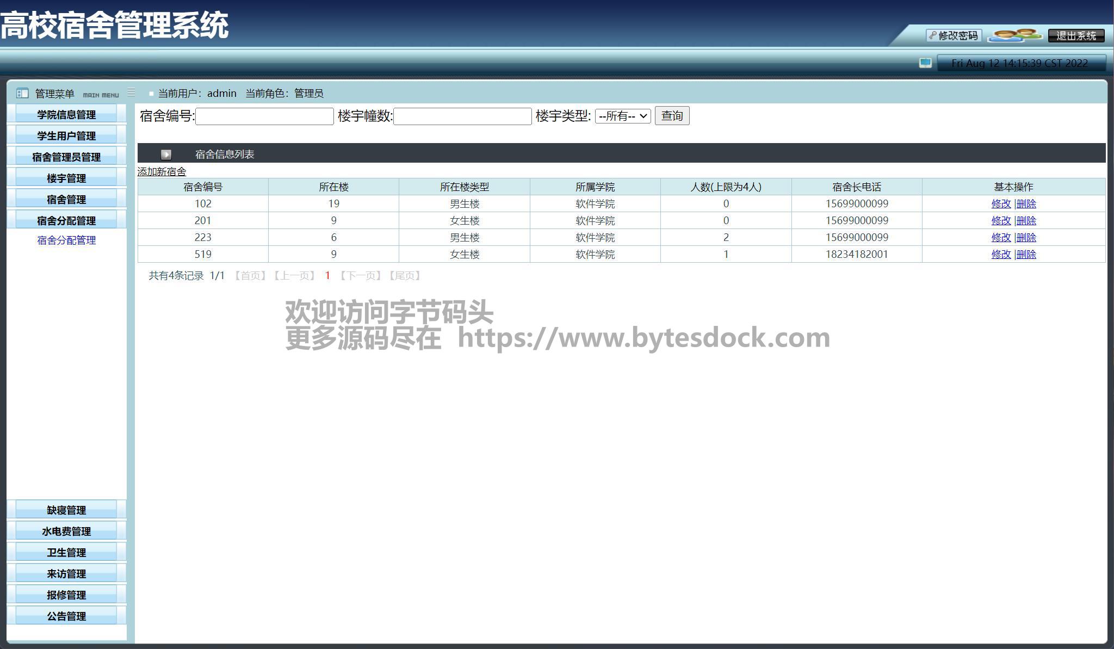Focus the 楼宇幢数 input field
Viewport: 1114px width, 649px height.
[x=462, y=116]
